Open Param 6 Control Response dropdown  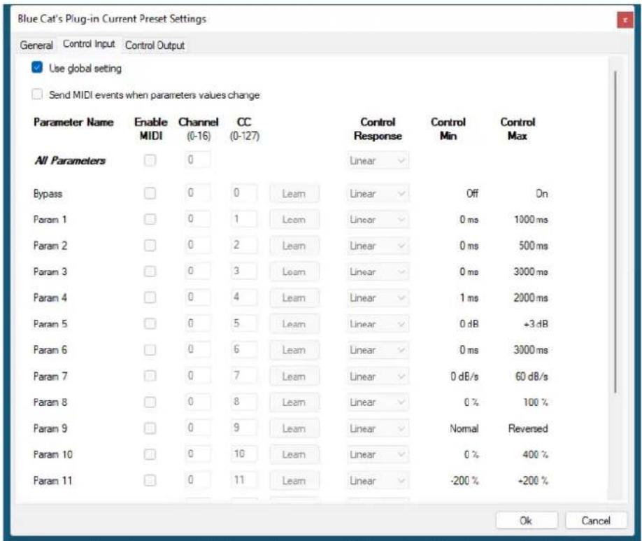point(378,350)
